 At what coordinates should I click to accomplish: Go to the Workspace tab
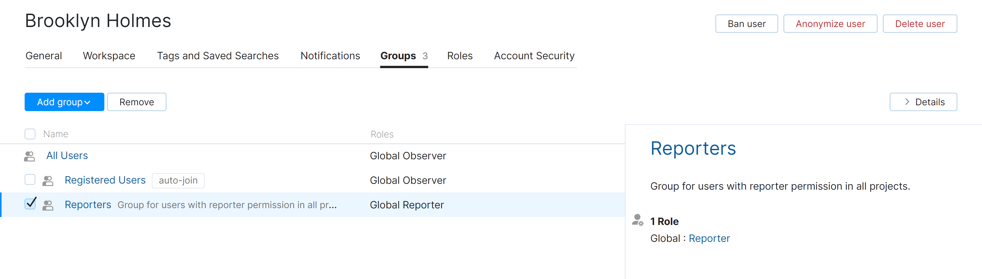tap(109, 56)
